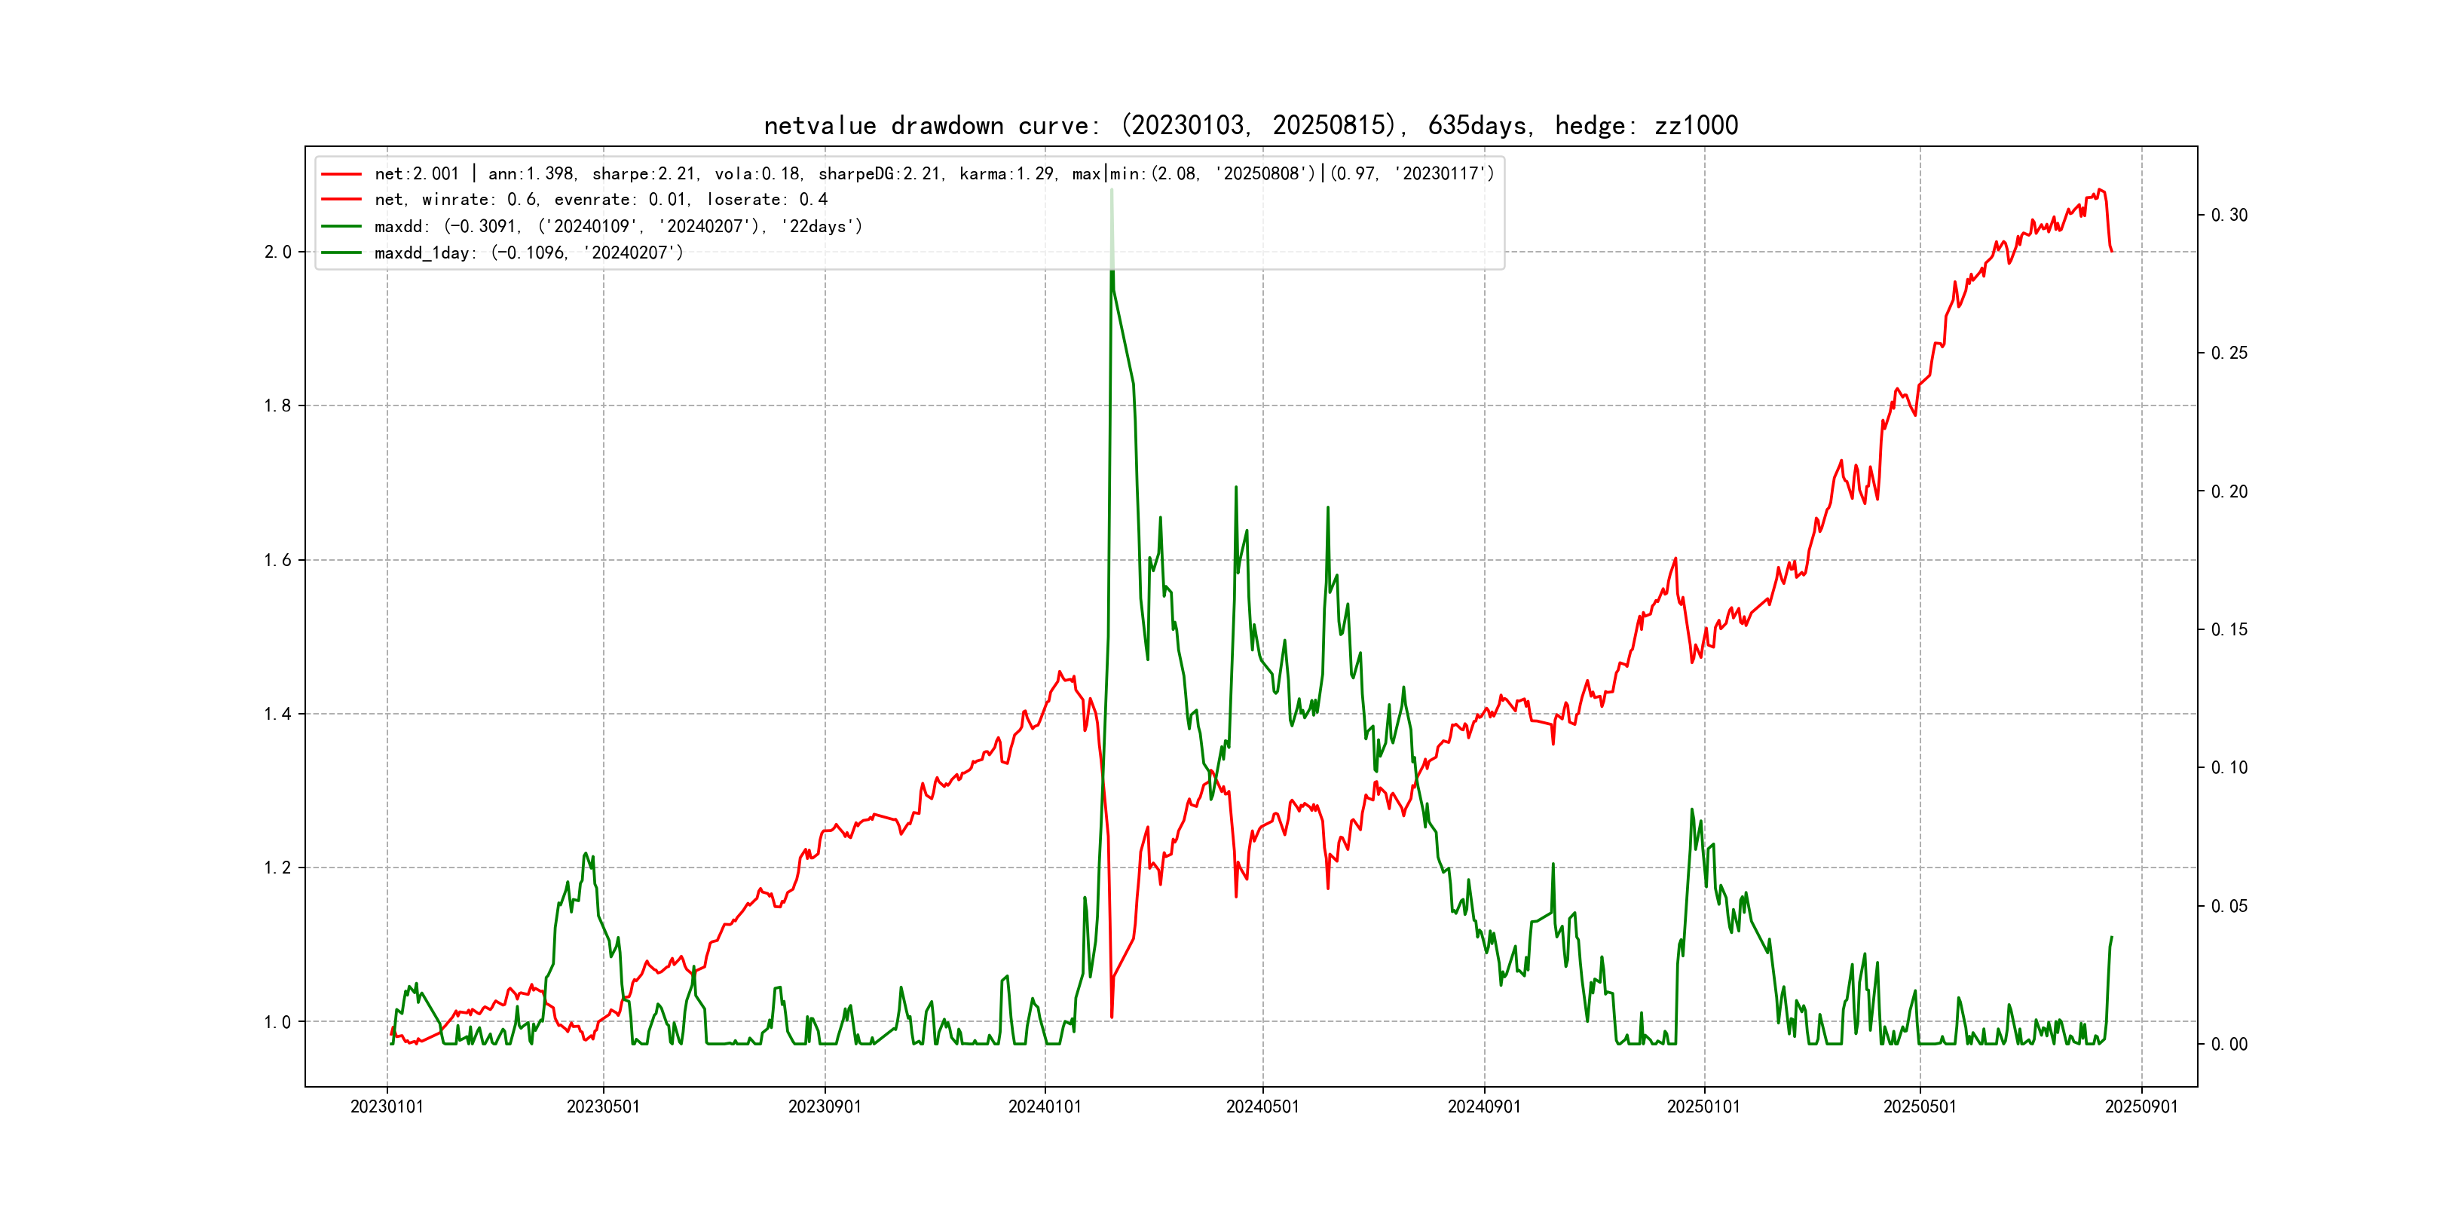The height and width of the screenshot is (1221, 2442).
Task: Click the 20250501 x-axis date label
Action: click(1920, 1107)
